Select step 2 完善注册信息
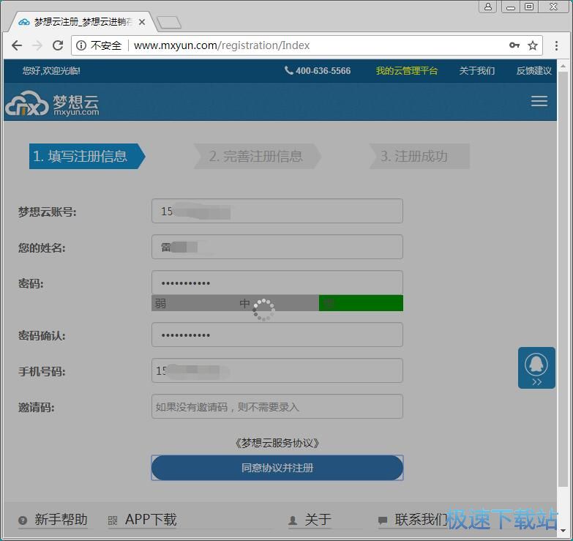Image resolution: width=573 pixels, height=541 pixels. point(255,156)
